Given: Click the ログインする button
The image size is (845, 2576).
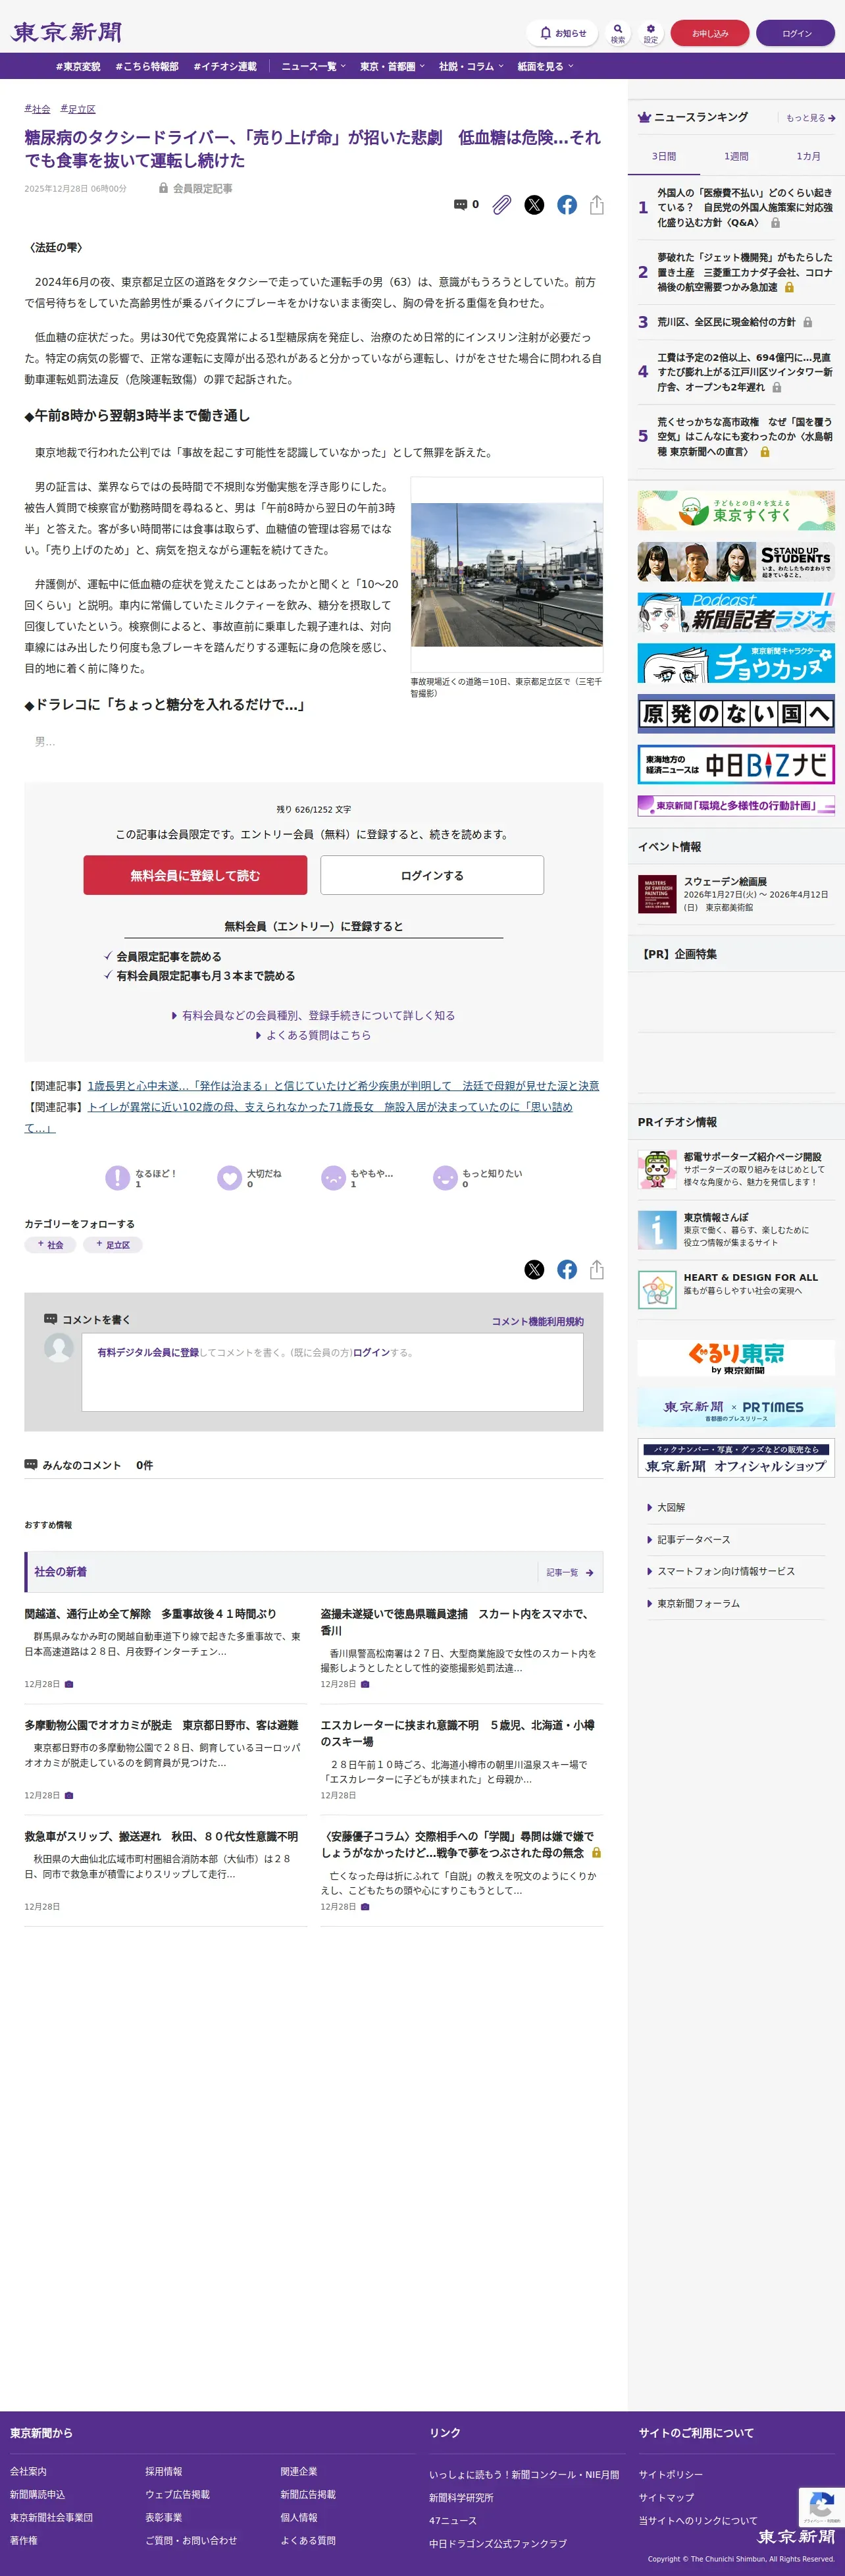Looking at the screenshot, I should (x=432, y=875).
